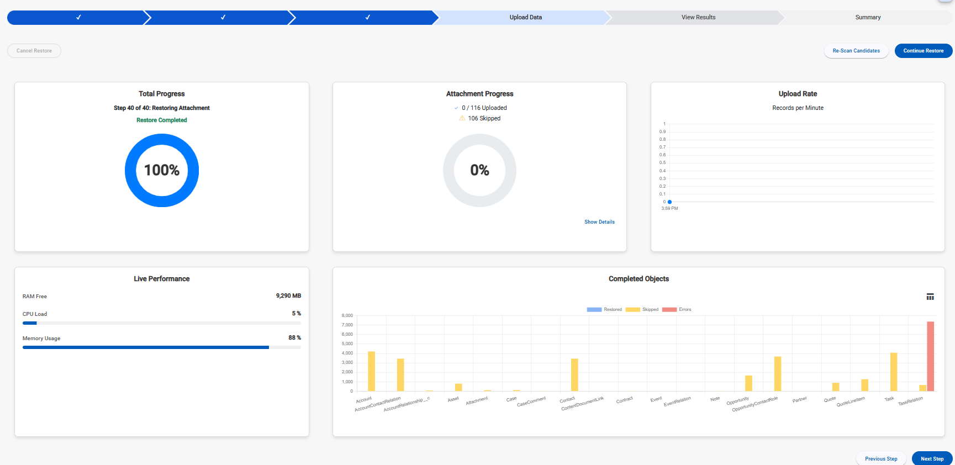Click Re-Scan Candidates button
The width and height of the screenshot is (955, 465).
pos(856,51)
